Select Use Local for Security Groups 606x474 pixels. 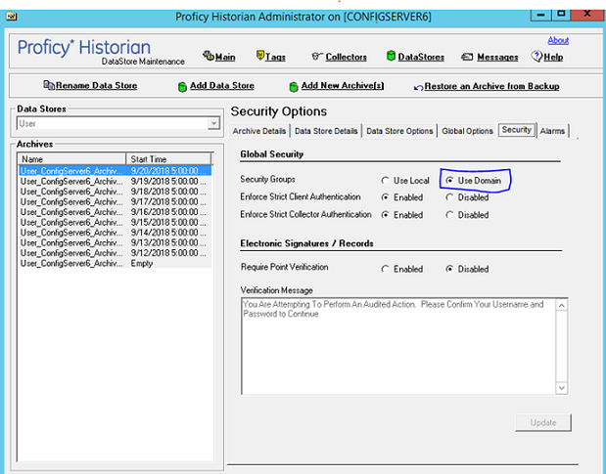pyautogui.click(x=405, y=181)
